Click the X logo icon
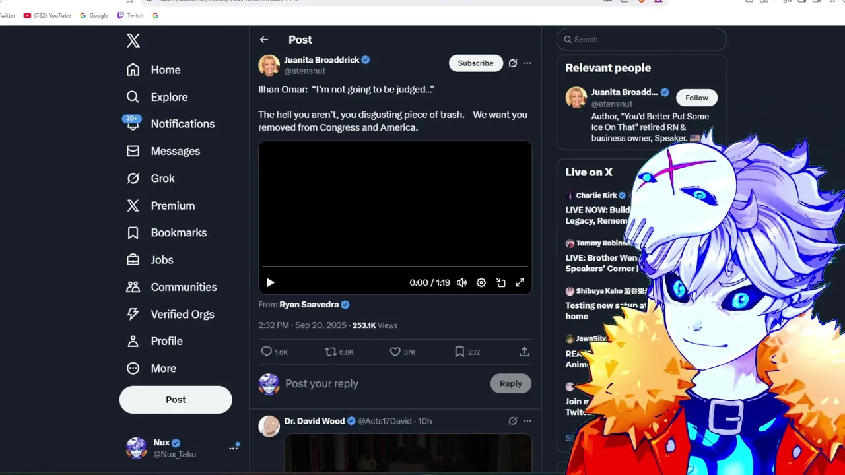The width and height of the screenshot is (845, 475). coord(133,40)
